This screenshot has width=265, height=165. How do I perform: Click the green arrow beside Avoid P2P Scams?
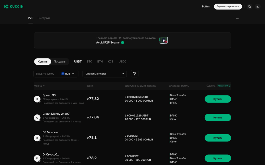122,43
